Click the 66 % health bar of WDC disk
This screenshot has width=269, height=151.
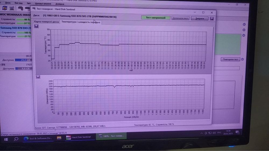tap(23, 20)
